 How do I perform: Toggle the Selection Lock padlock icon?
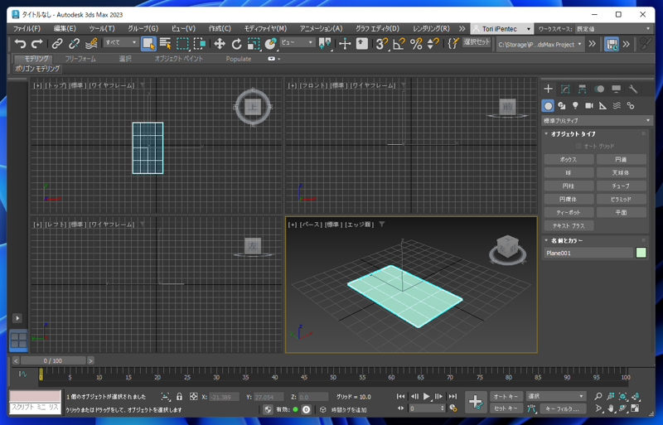(x=179, y=397)
